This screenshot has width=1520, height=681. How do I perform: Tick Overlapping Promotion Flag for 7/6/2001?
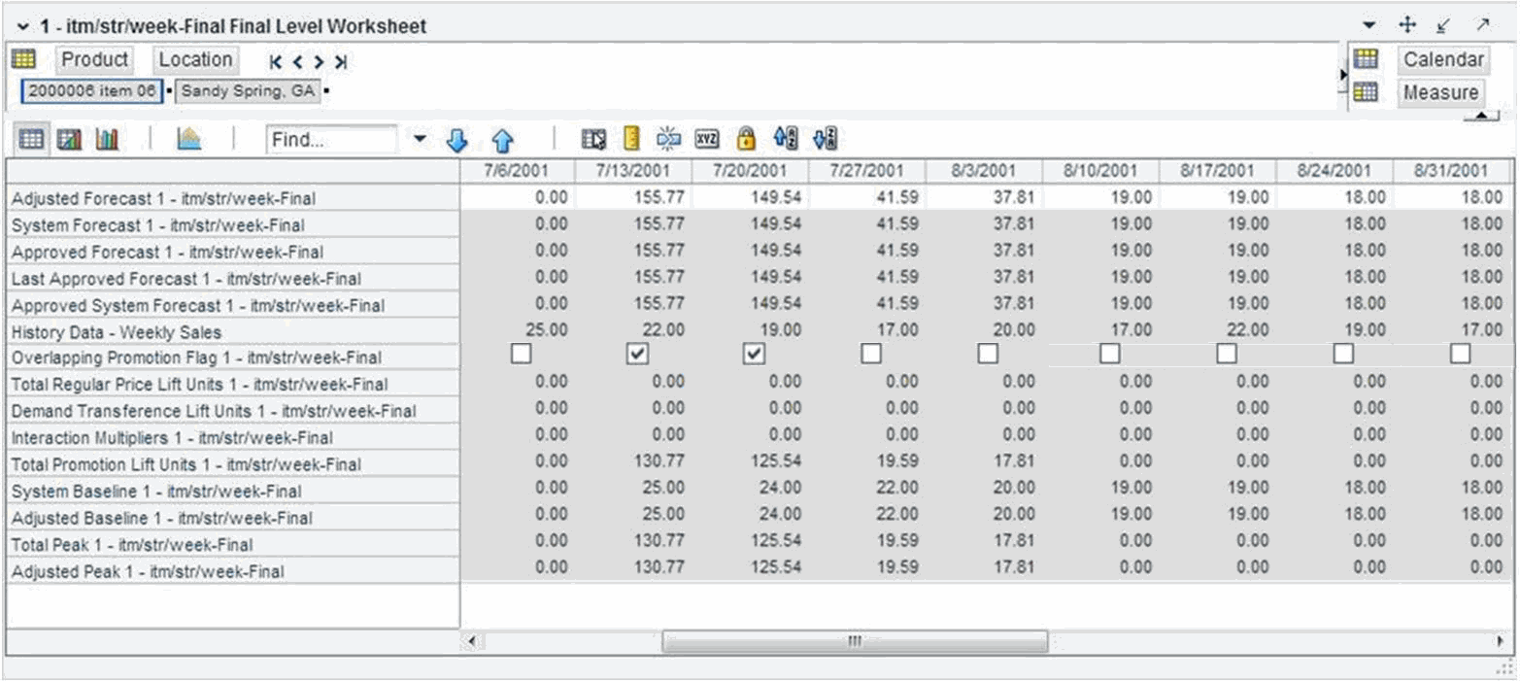(x=522, y=355)
